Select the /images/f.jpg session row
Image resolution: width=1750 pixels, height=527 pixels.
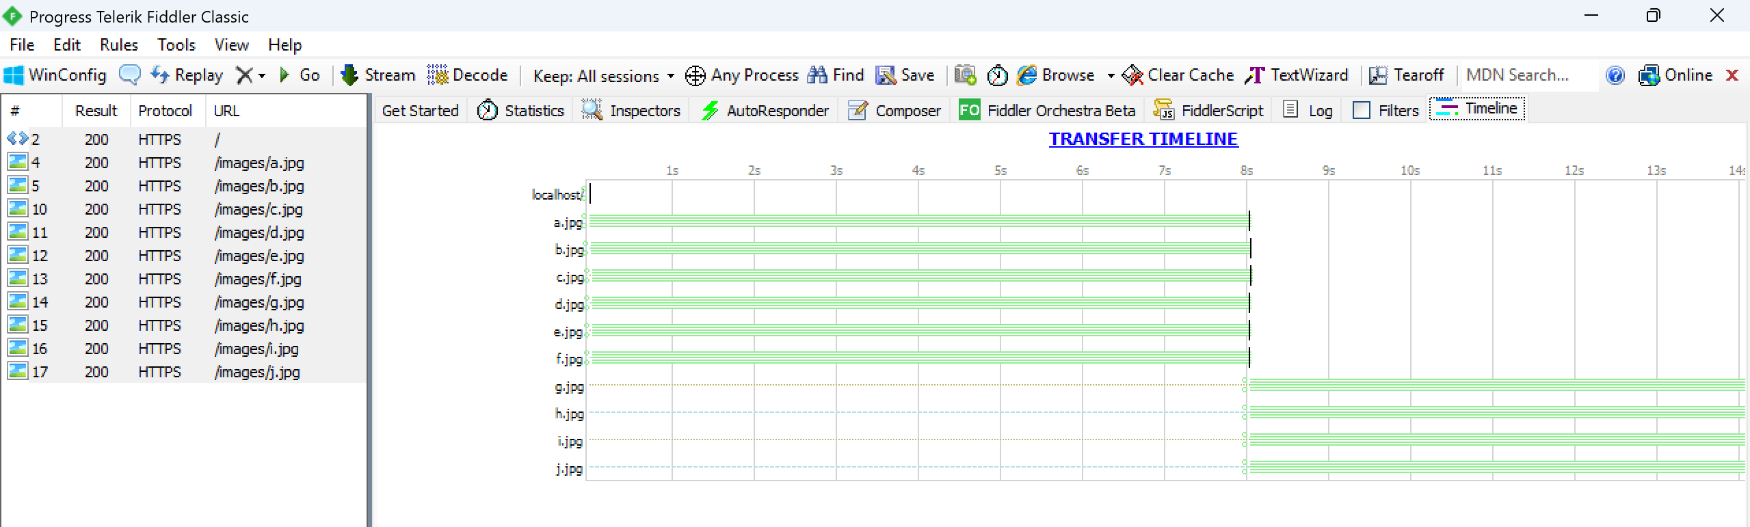tap(185, 279)
